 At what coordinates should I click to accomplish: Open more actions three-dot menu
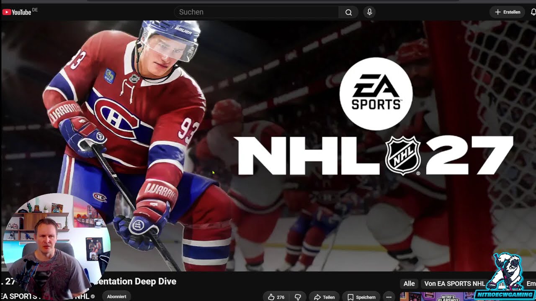pos(389,297)
